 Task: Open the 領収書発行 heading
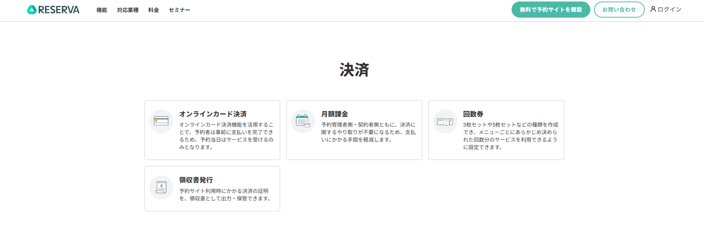(x=196, y=180)
